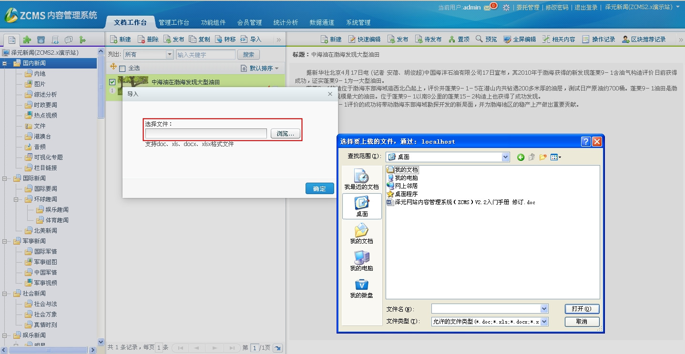Click the 转移 (transfer) toolbar icon

[x=219, y=39]
